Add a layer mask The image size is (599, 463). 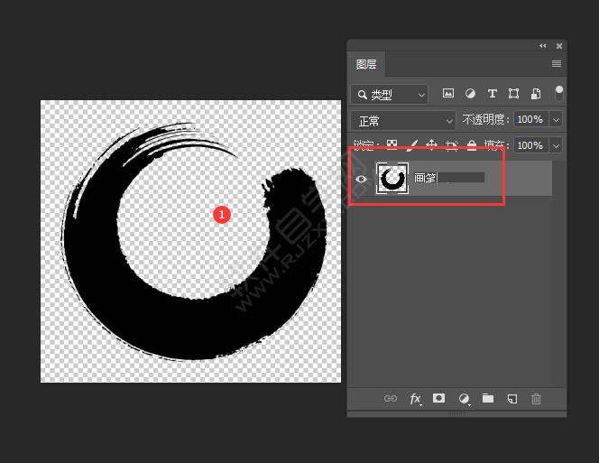tap(438, 398)
